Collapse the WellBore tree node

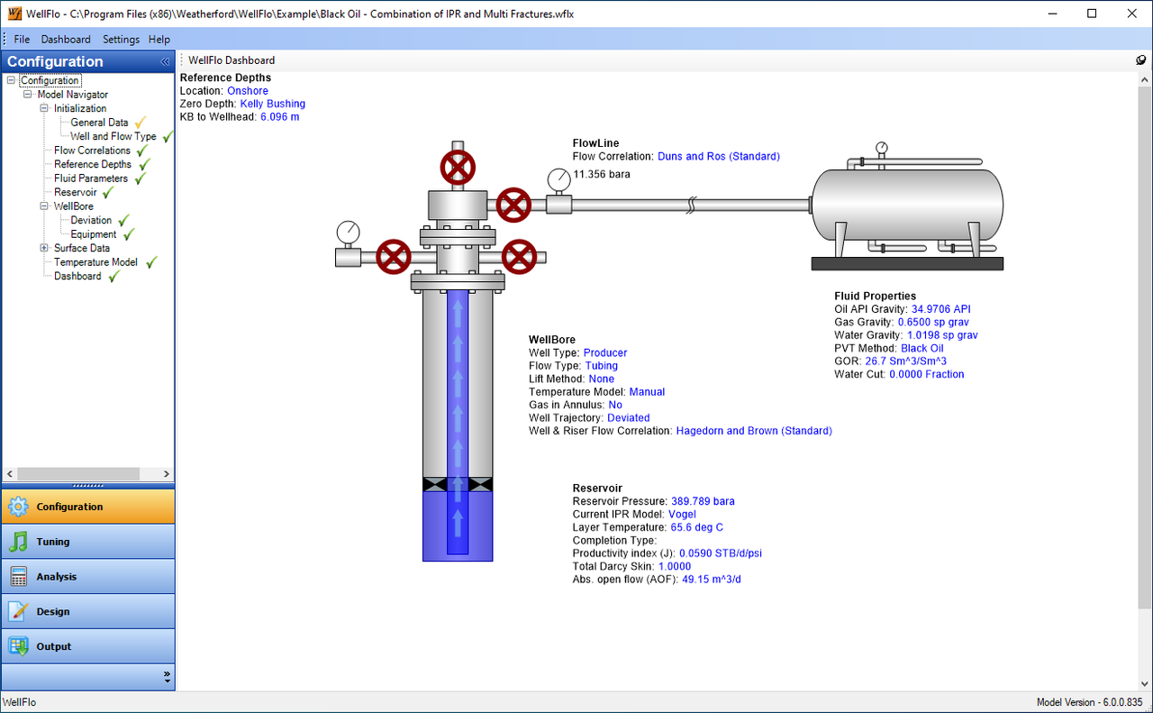click(44, 206)
